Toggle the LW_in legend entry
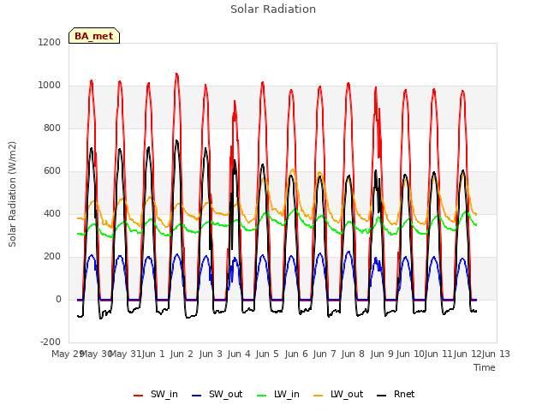The height and width of the screenshot is (411, 548). coord(278,395)
